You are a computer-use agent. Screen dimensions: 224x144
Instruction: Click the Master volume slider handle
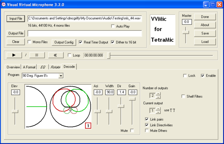[x=186, y=32]
